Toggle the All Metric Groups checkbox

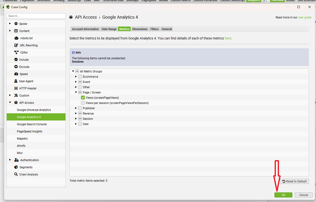77,71
